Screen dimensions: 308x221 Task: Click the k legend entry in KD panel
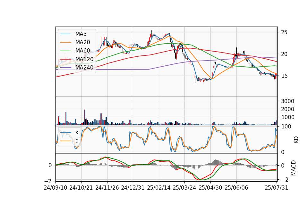pyautogui.click(x=77, y=132)
